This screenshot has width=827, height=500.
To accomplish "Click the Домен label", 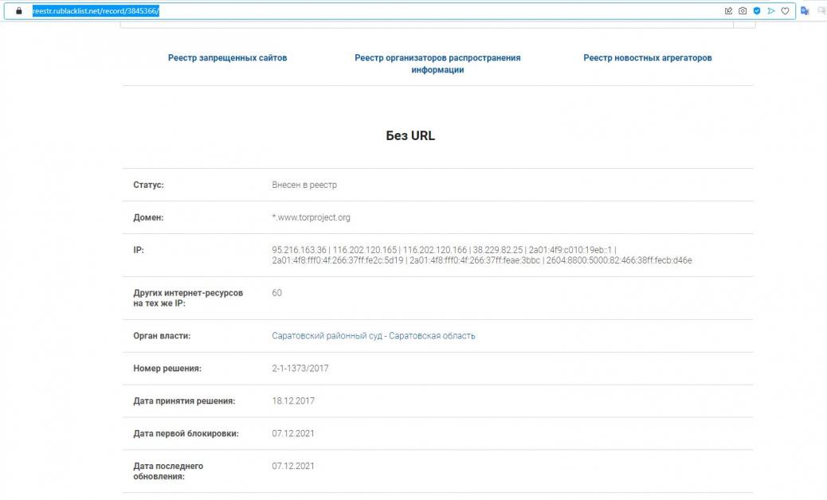I will pyautogui.click(x=148, y=217).
